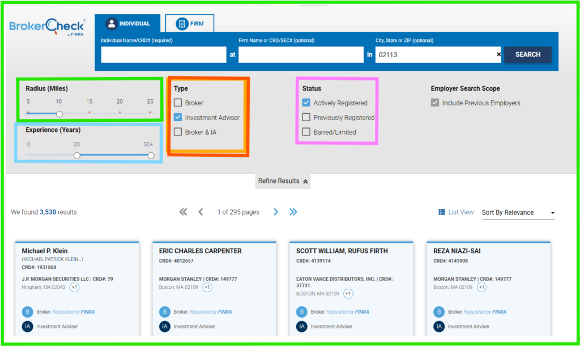Click the Broker badge on Michael P. Klein card
Screen dimensions: 580x346
27,311
